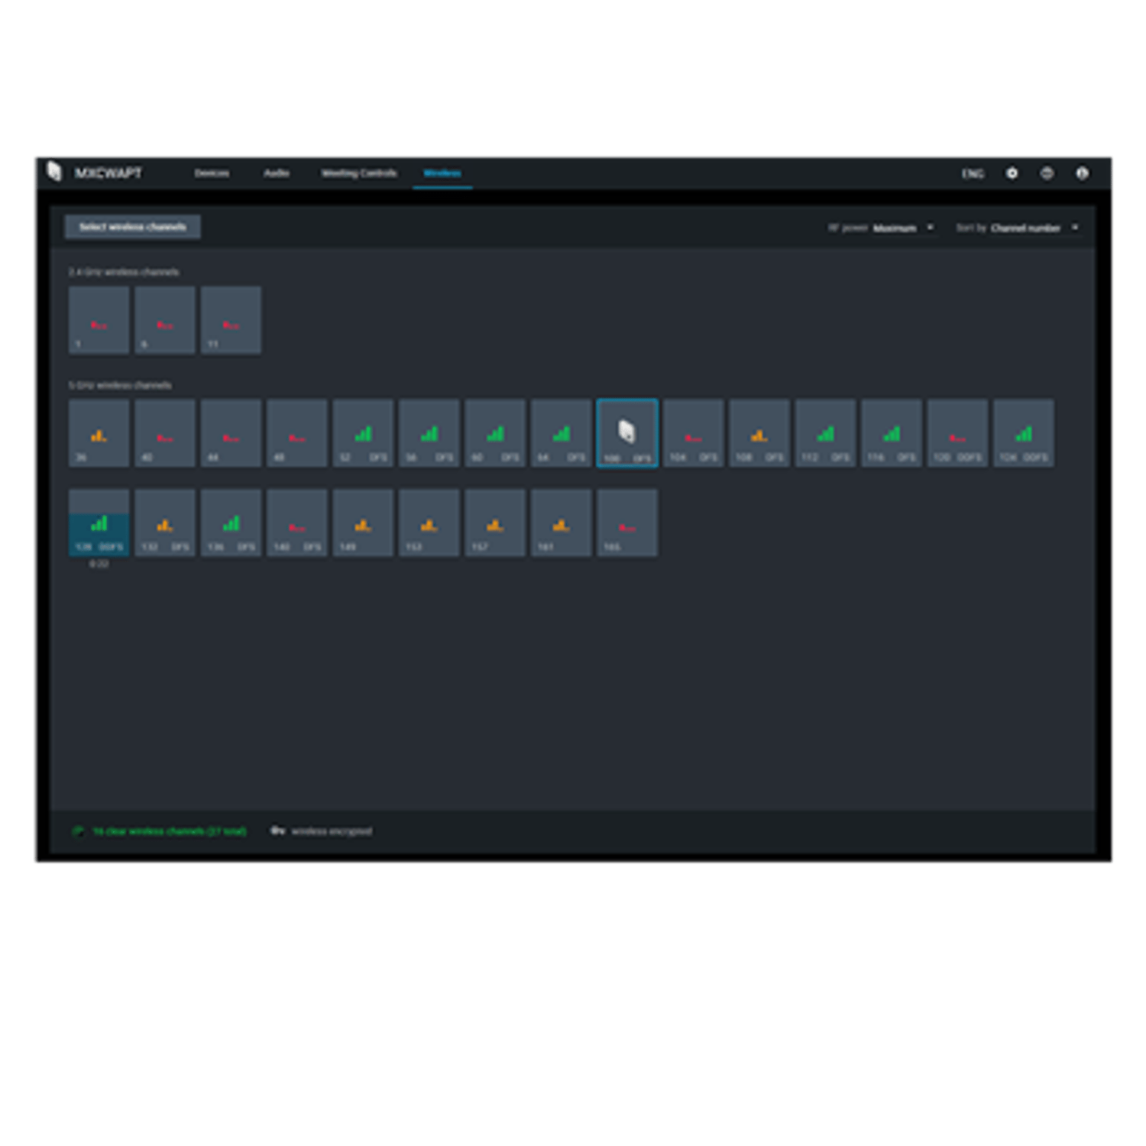
Task: Open the Meeting Controls tab
Action: [359, 173]
